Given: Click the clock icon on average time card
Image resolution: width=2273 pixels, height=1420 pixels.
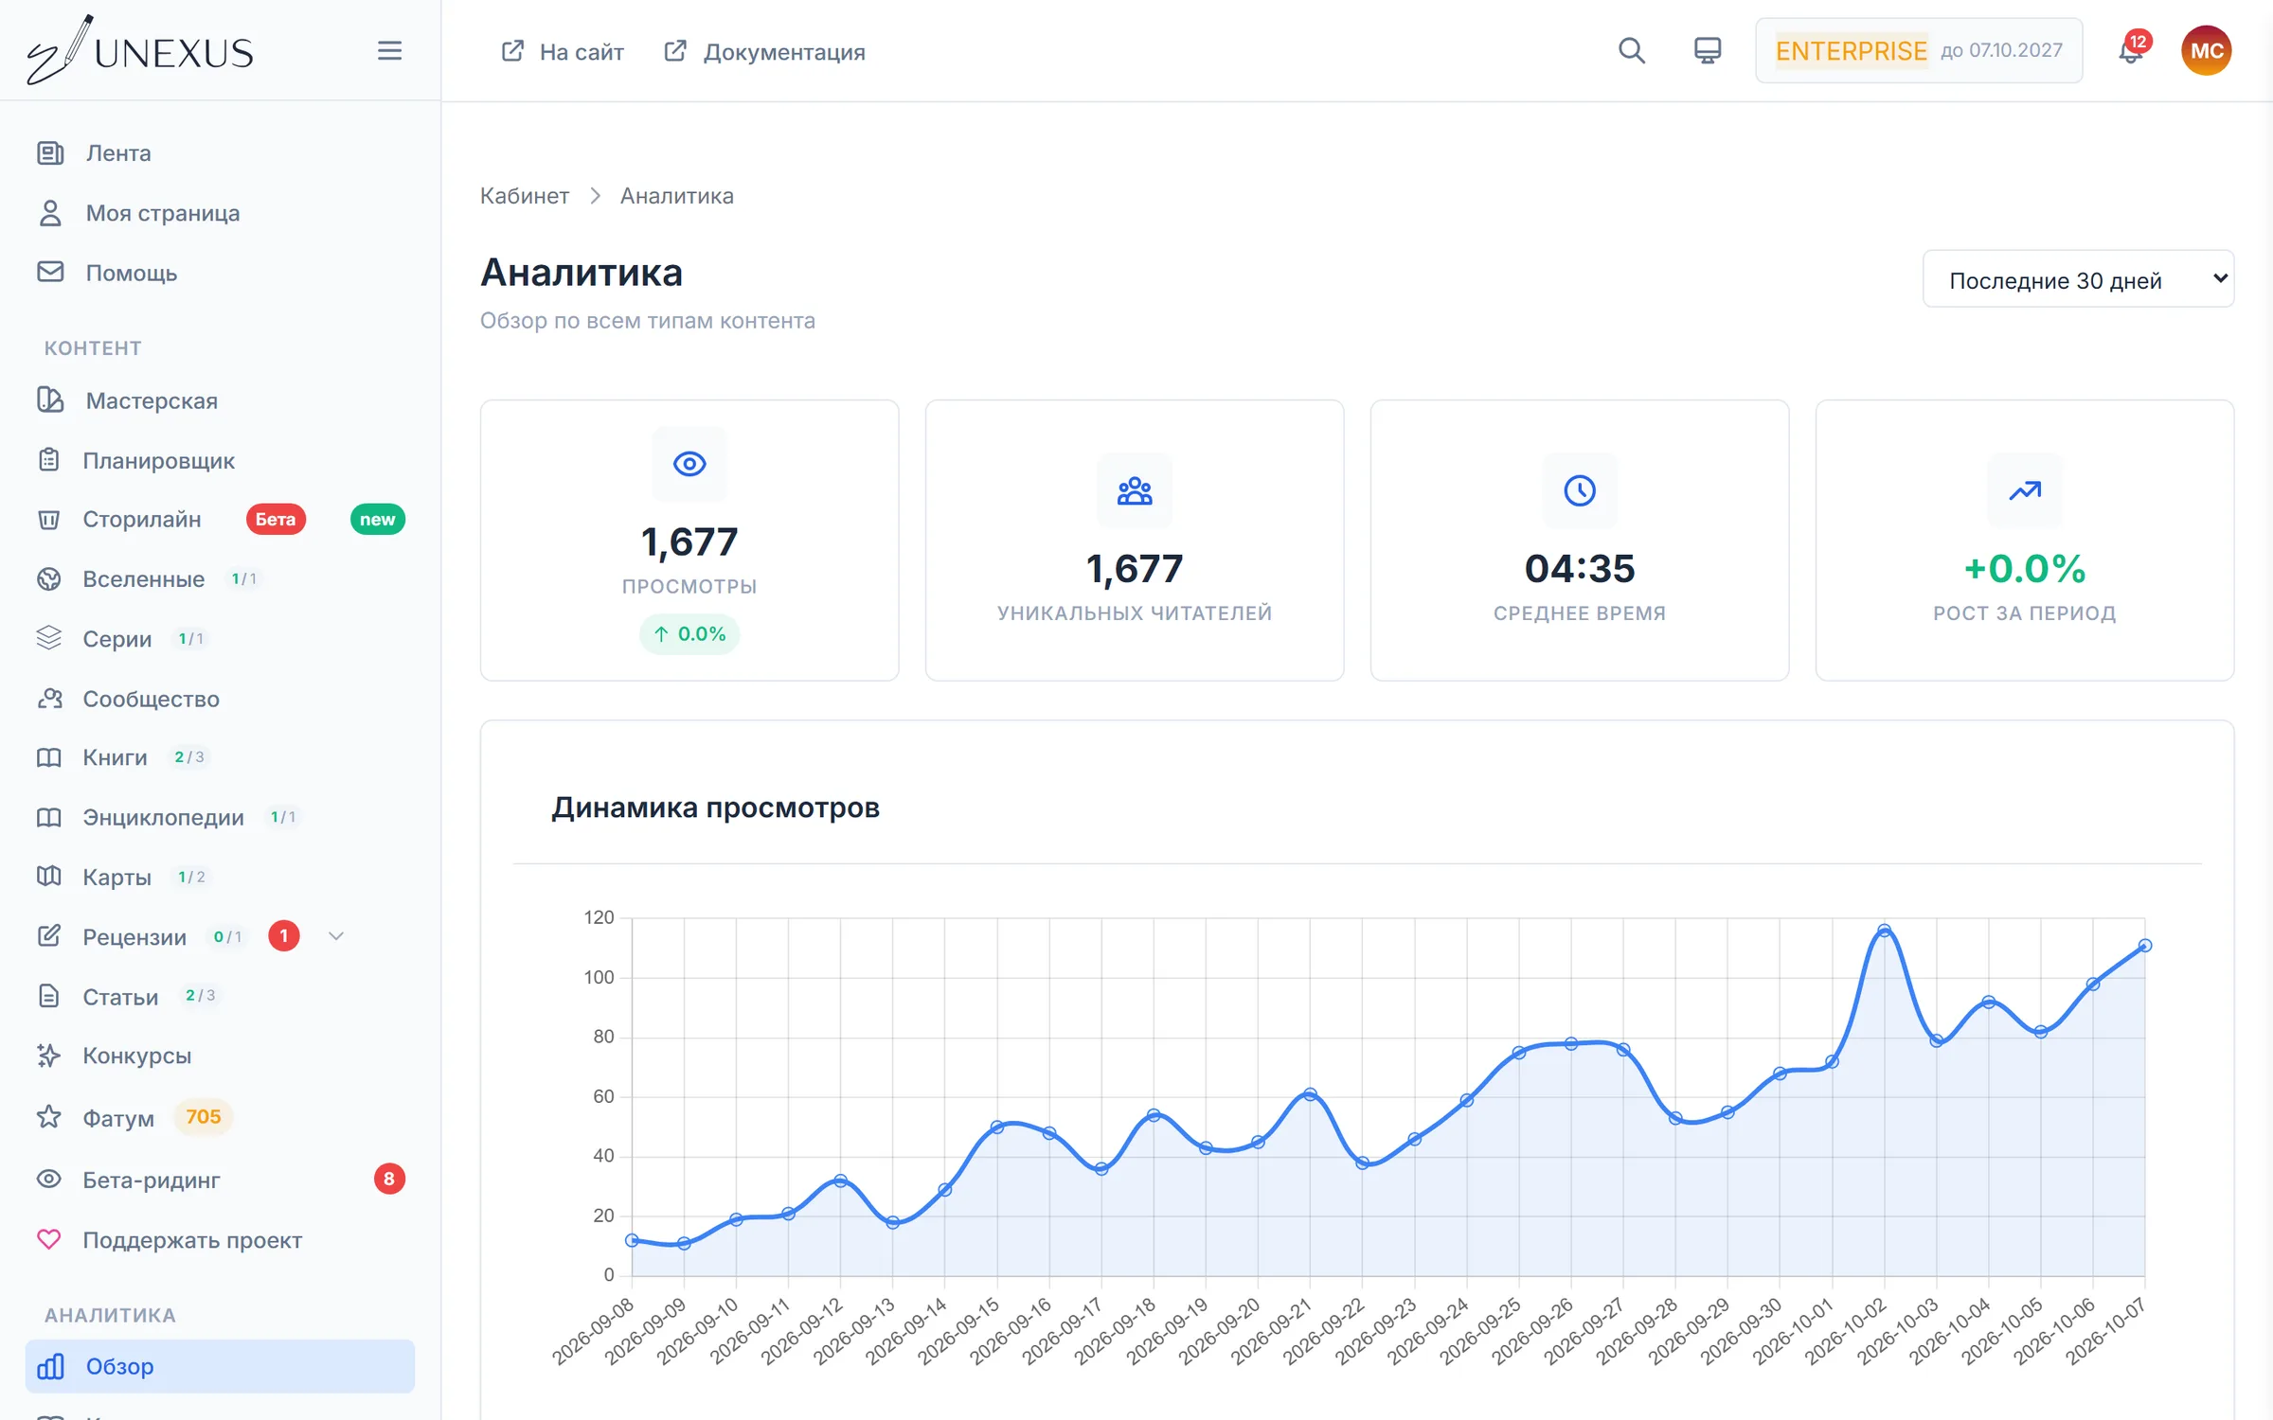Looking at the screenshot, I should click(1580, 490).
